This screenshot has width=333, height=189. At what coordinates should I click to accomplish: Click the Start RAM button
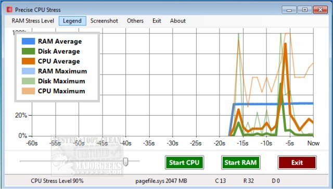point(240,162)
